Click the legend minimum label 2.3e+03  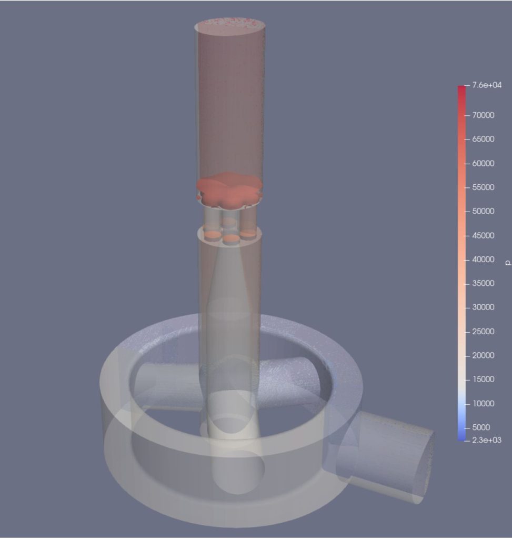(487, 441)
